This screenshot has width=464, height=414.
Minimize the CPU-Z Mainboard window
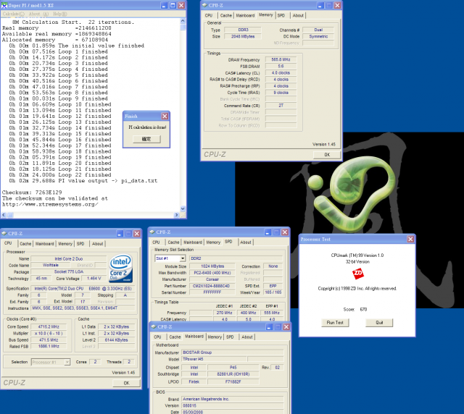pyautogui.click(x=269, y=327)
